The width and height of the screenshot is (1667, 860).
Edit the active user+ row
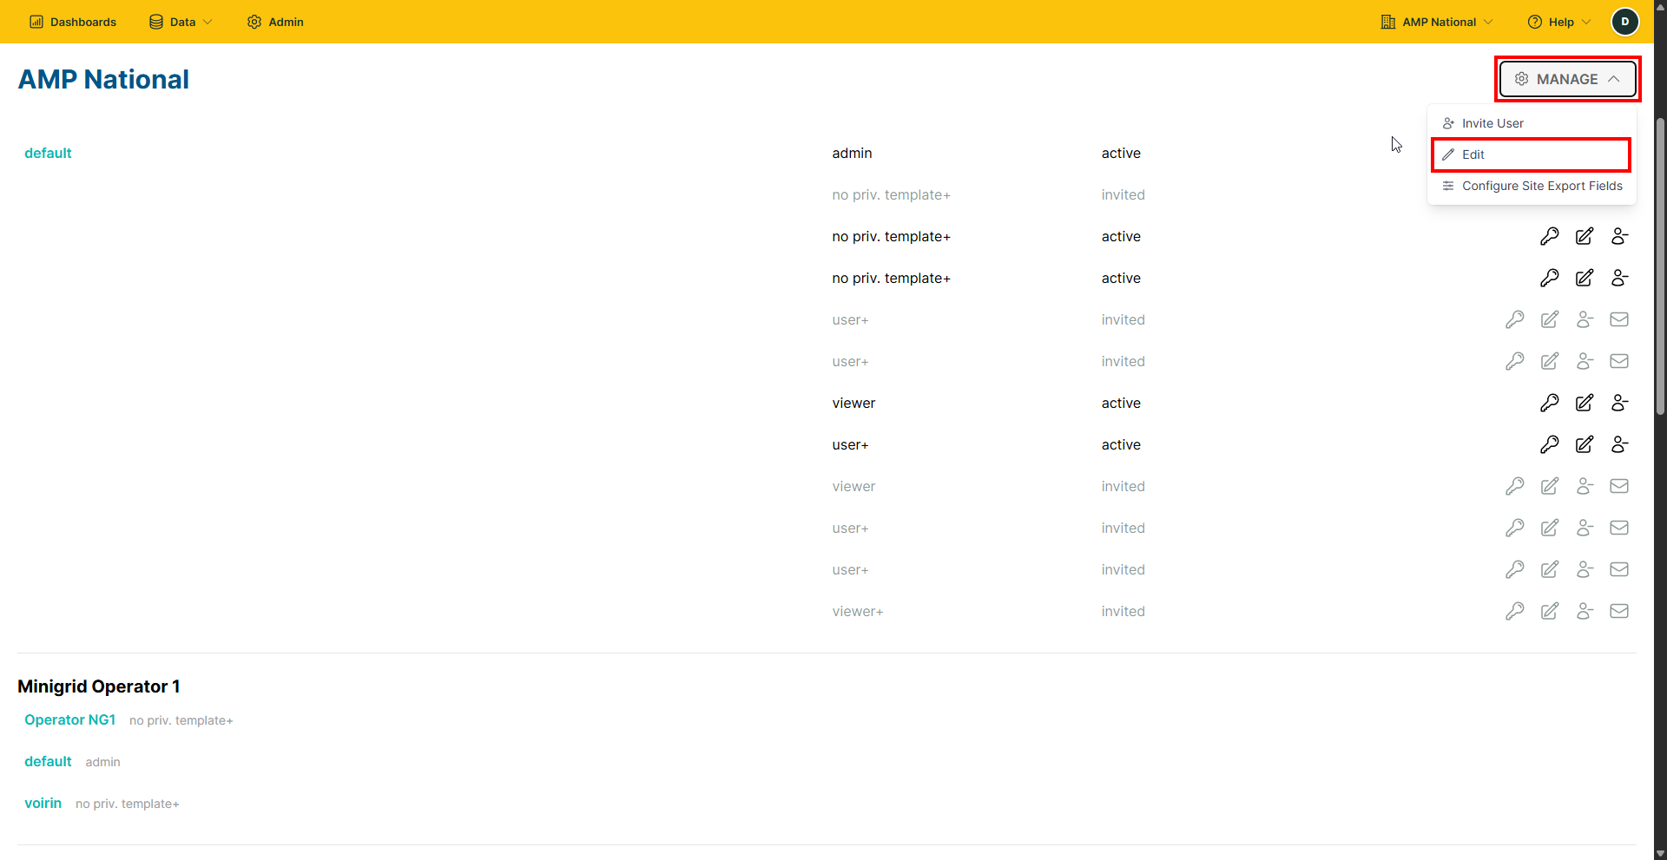(x=1585, y=444)
